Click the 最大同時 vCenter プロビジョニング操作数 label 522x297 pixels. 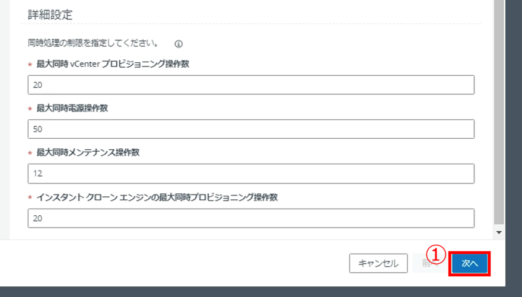click(113, 64)
